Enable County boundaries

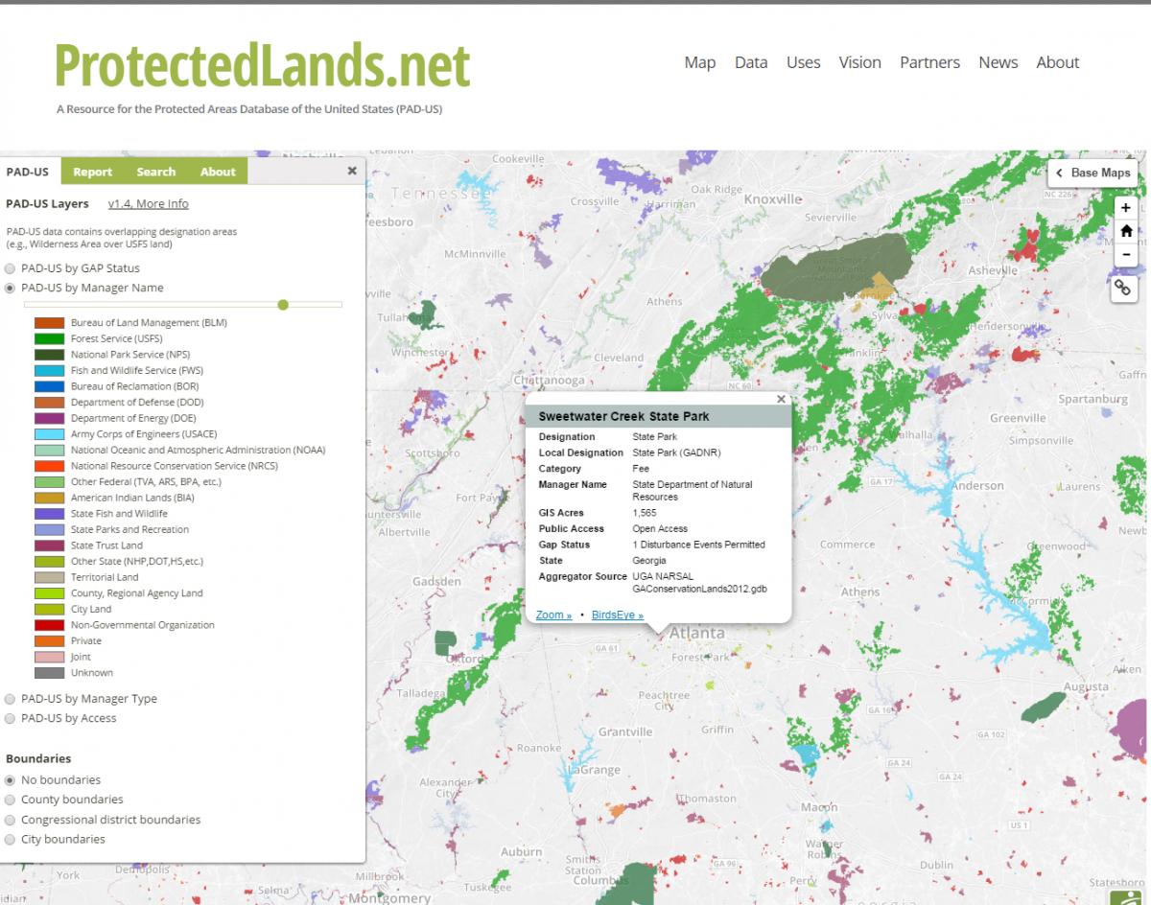(x=11, y=800)
